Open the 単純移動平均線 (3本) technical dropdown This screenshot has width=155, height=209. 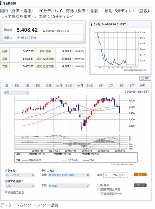[x=69, y=175]
